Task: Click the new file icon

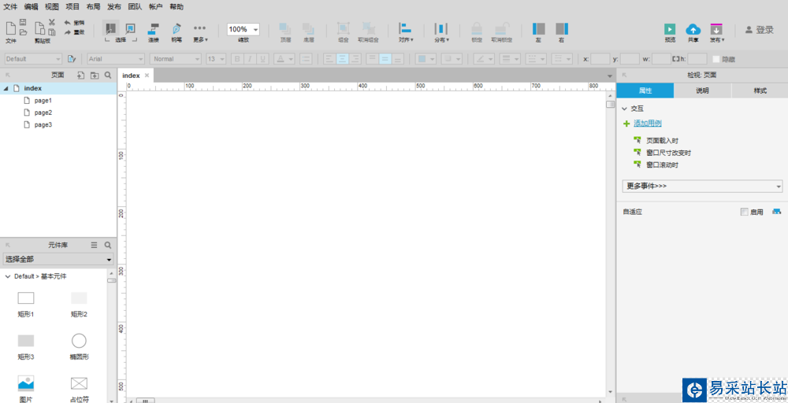Action: pos(10,28)
